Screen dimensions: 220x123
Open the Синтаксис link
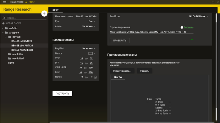click(x=189, y=27)
